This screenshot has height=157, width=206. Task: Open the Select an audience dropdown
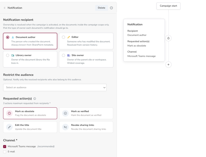(55, 88)
